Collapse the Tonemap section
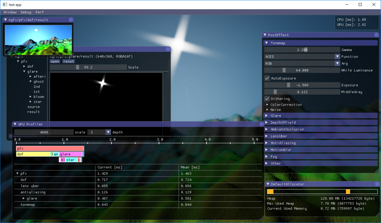This screenshot has width=381, height=223. (320, 43)
